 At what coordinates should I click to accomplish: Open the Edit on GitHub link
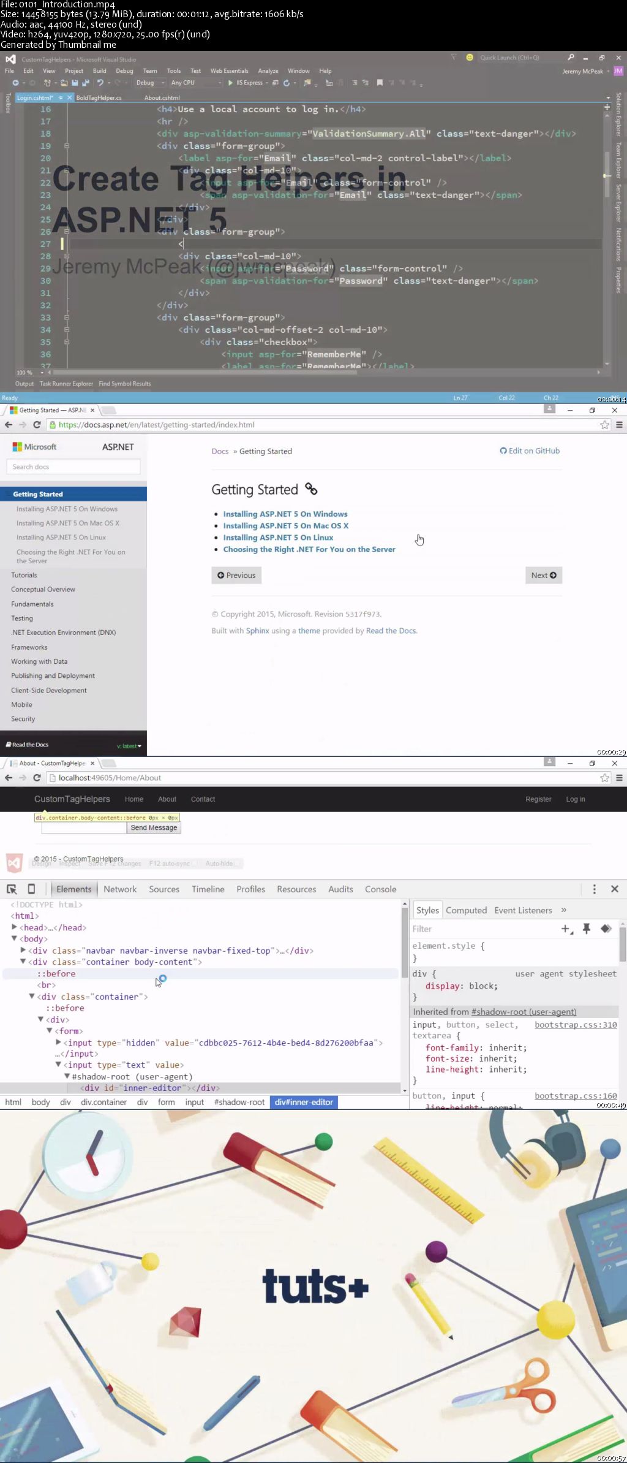point(530,451)
